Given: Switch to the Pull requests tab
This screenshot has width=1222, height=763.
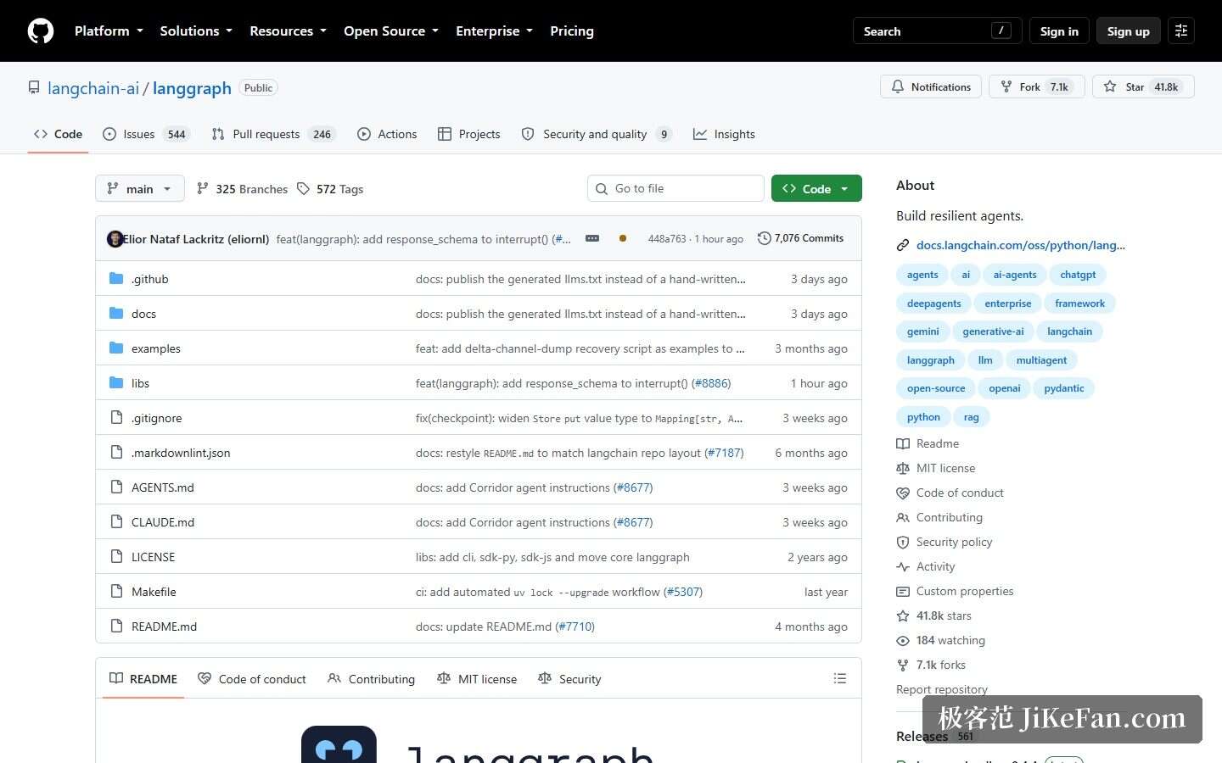Looking at the screenshot, I should pyautogui.click(x=273, y=134).
